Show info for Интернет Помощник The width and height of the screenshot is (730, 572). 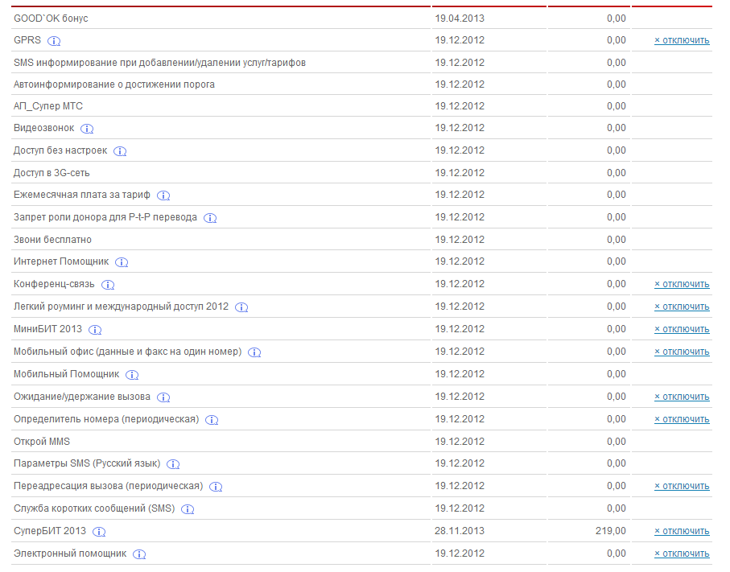tap(122, 262)
